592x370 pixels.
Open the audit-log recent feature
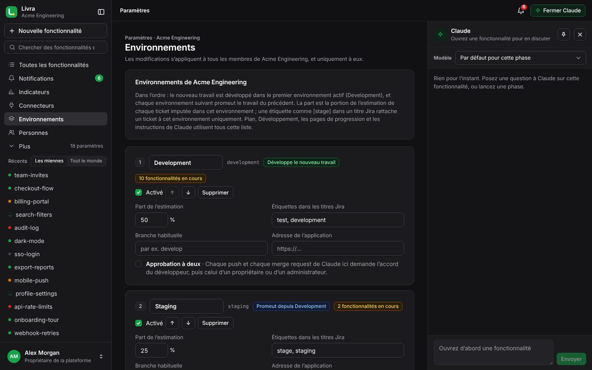pyautogui.click(x=55, y=228)
